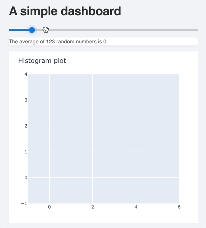Viewport: 206px width, 228px height.
Task: Click the 'Histogram plot' chart title
Action: (42, 61)
